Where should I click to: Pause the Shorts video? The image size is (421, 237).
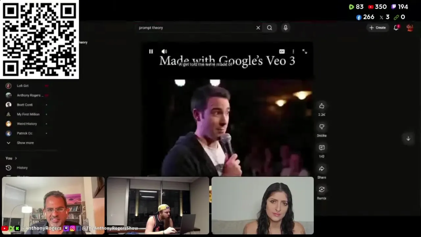click(151, 51)
